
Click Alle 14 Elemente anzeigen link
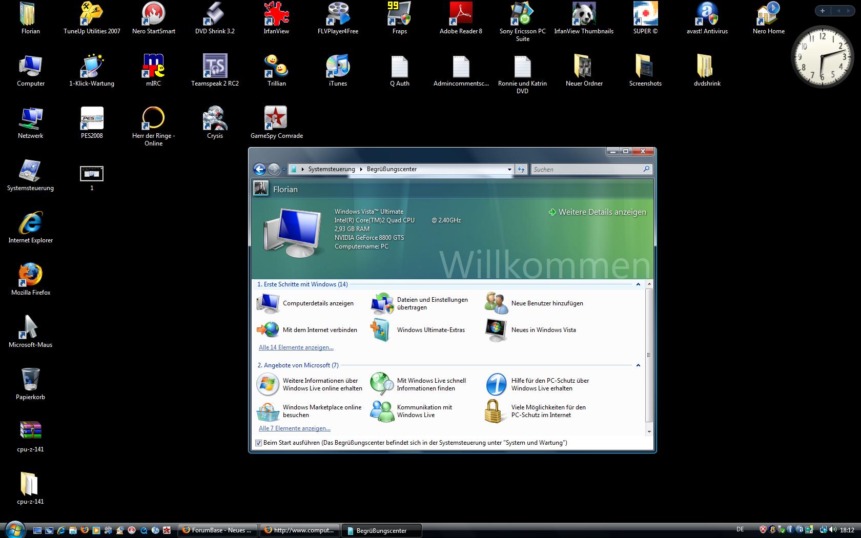pos(296,347)
